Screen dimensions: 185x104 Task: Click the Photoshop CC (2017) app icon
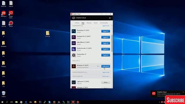pos(74,31)
